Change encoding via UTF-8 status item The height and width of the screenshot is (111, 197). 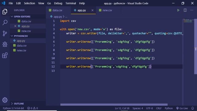(149, 108)
